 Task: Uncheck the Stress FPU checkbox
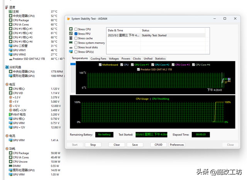coord(76,34)
